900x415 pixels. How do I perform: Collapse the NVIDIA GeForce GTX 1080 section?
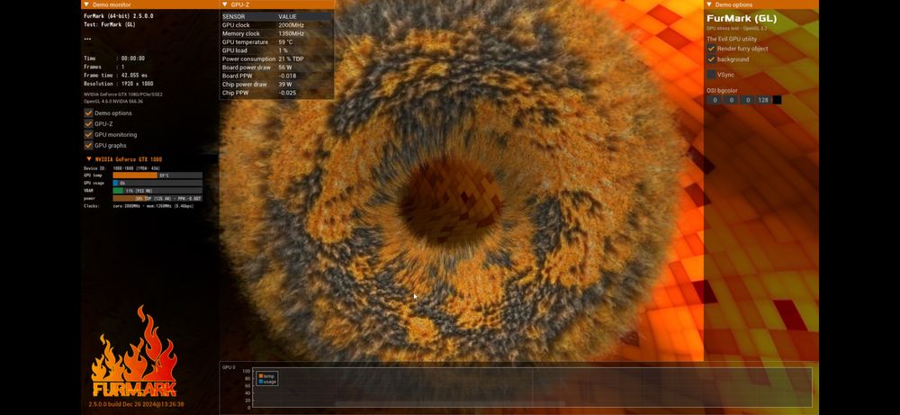click(x=89, y=159)
